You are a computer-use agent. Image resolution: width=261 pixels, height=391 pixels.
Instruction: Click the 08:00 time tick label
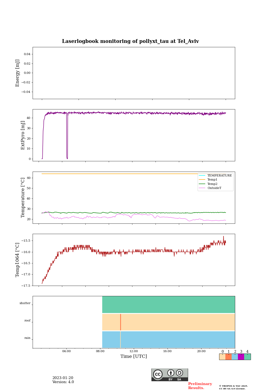coord(100,351)
